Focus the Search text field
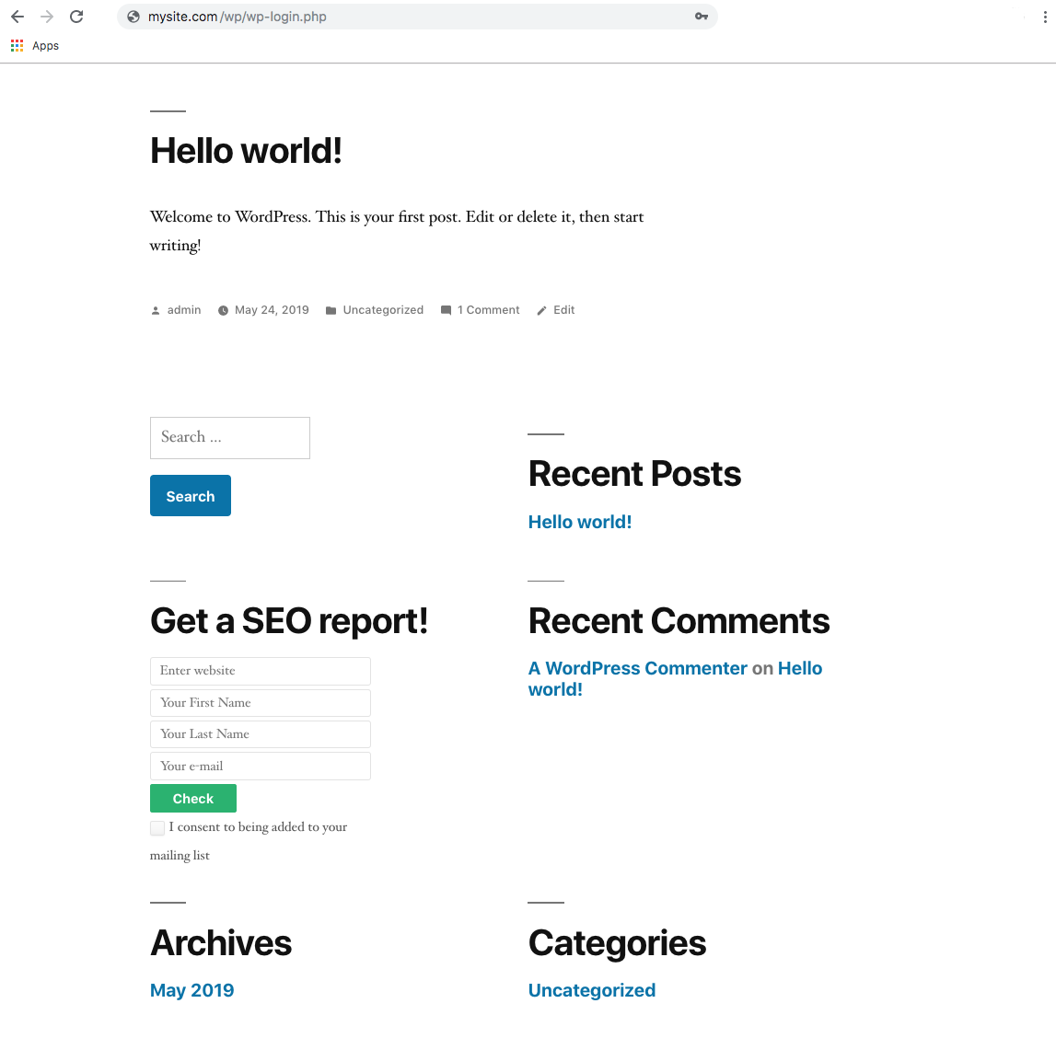This screenshot has height=1038, width=1056. tap(229, 437)
